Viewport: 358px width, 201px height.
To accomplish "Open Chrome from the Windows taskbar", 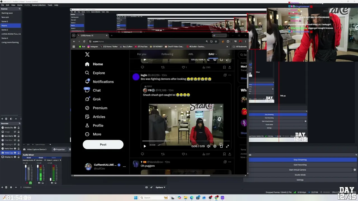I will [216, 198].
